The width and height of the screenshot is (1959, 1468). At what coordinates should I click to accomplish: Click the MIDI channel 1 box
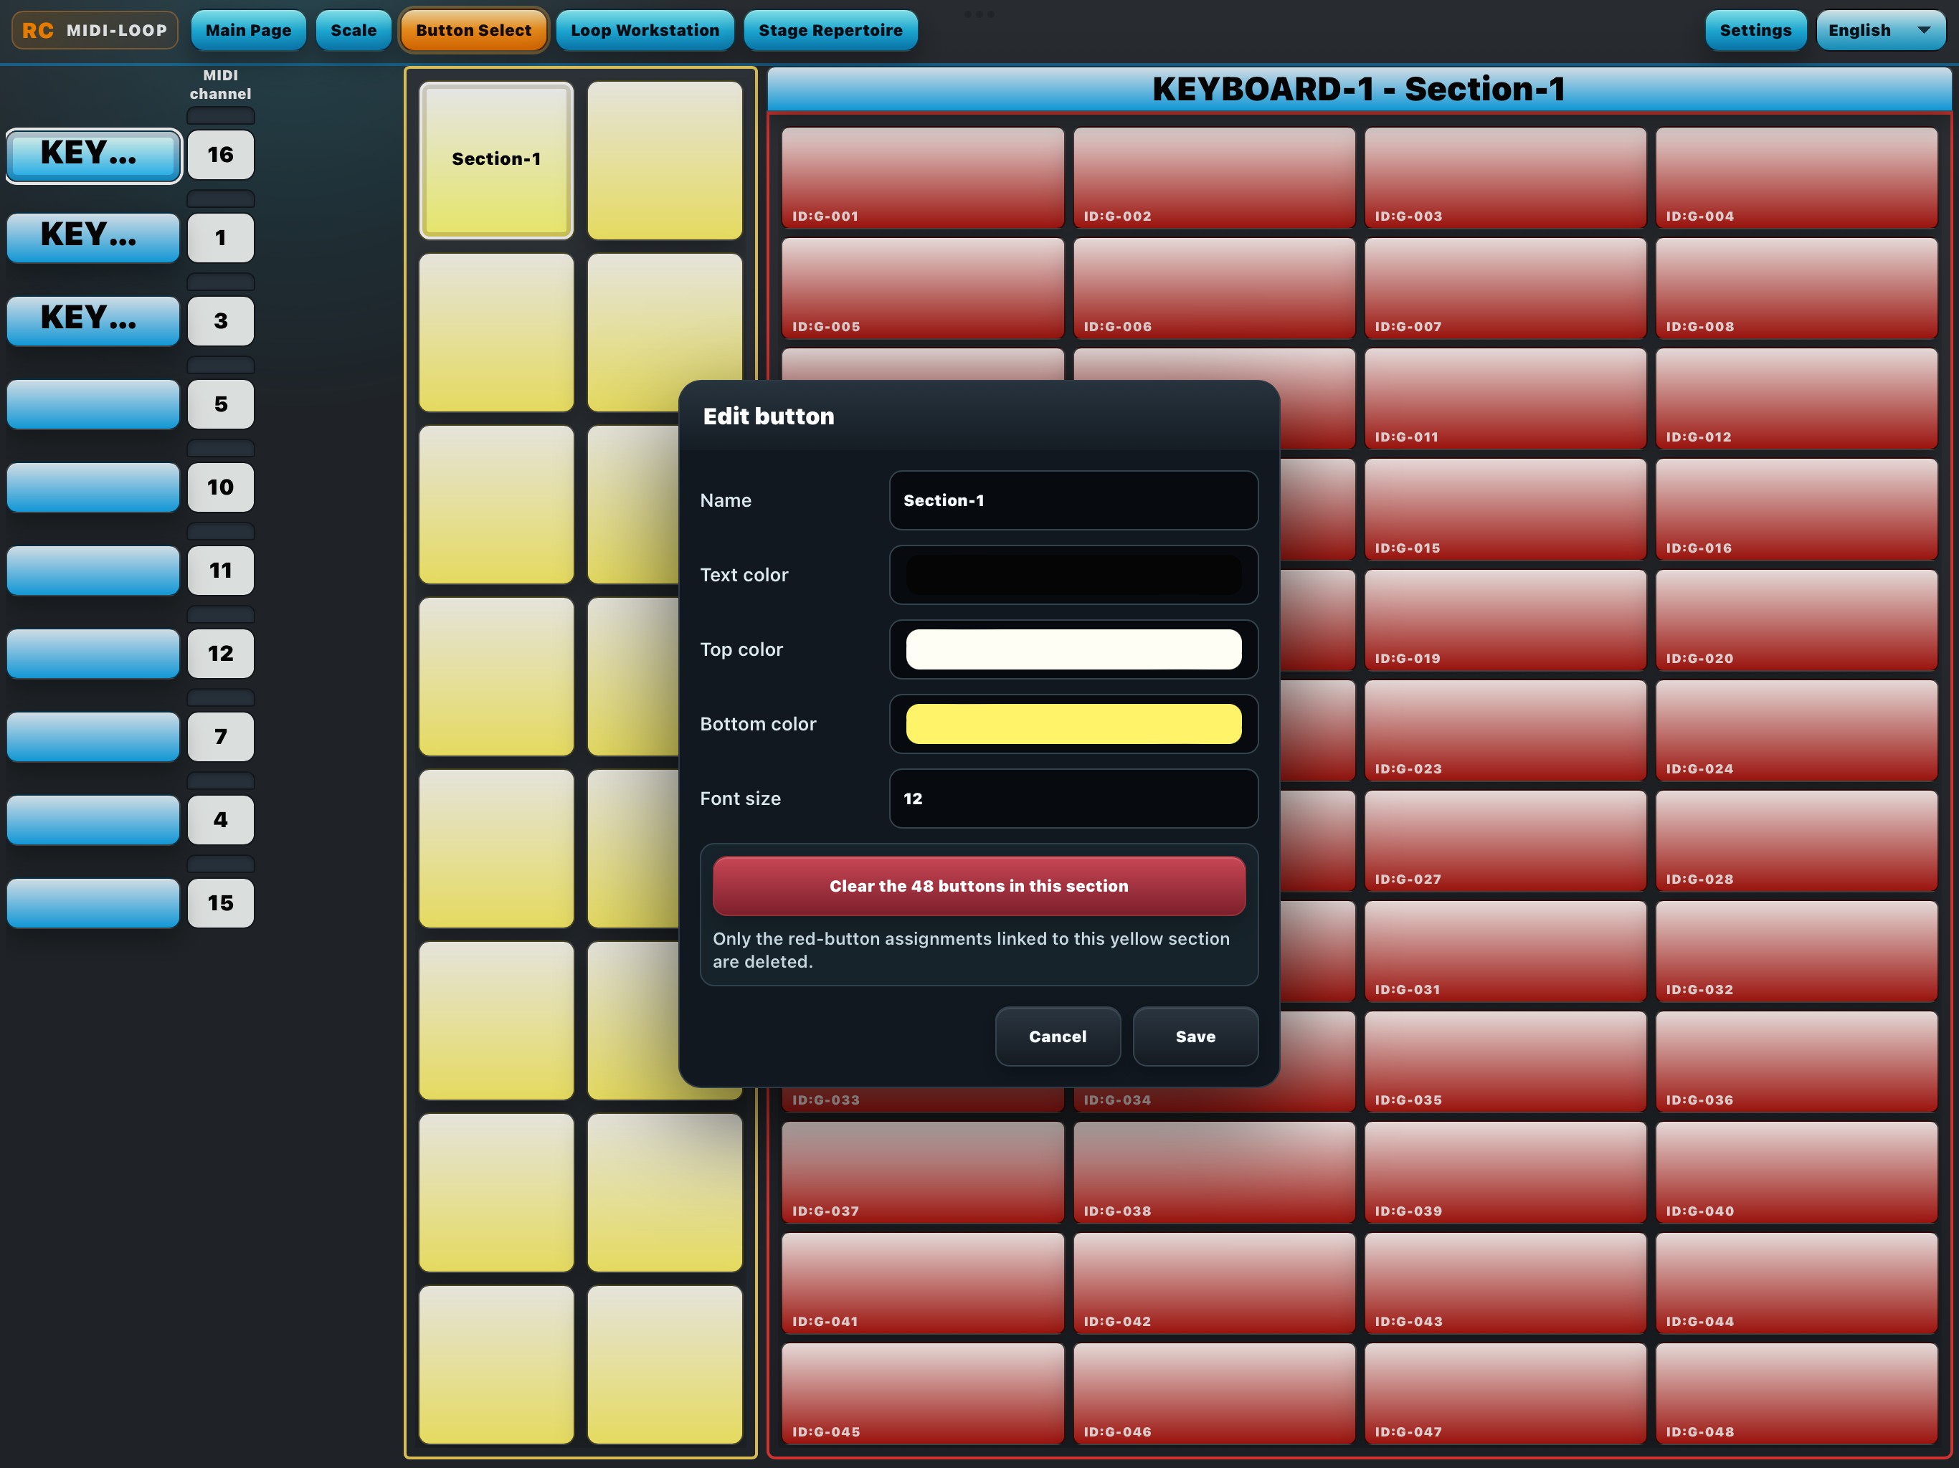coord(221,237)
